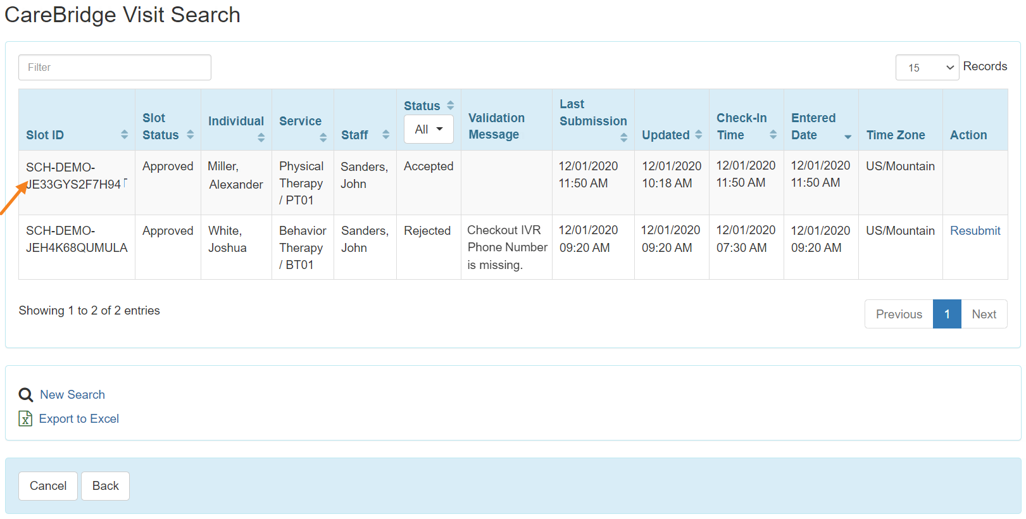
Task: Sort by Check-In Time arrows
Action: pos(773,135)
